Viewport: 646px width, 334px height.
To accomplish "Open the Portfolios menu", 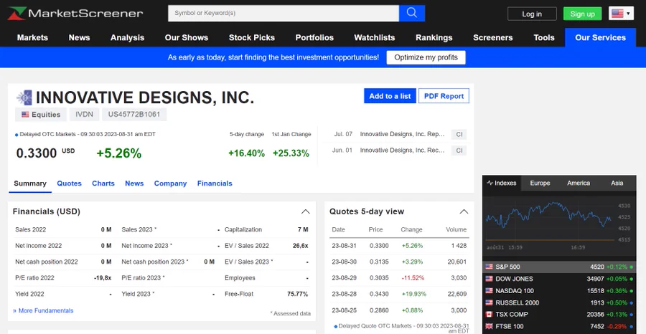I will [314, 37].
